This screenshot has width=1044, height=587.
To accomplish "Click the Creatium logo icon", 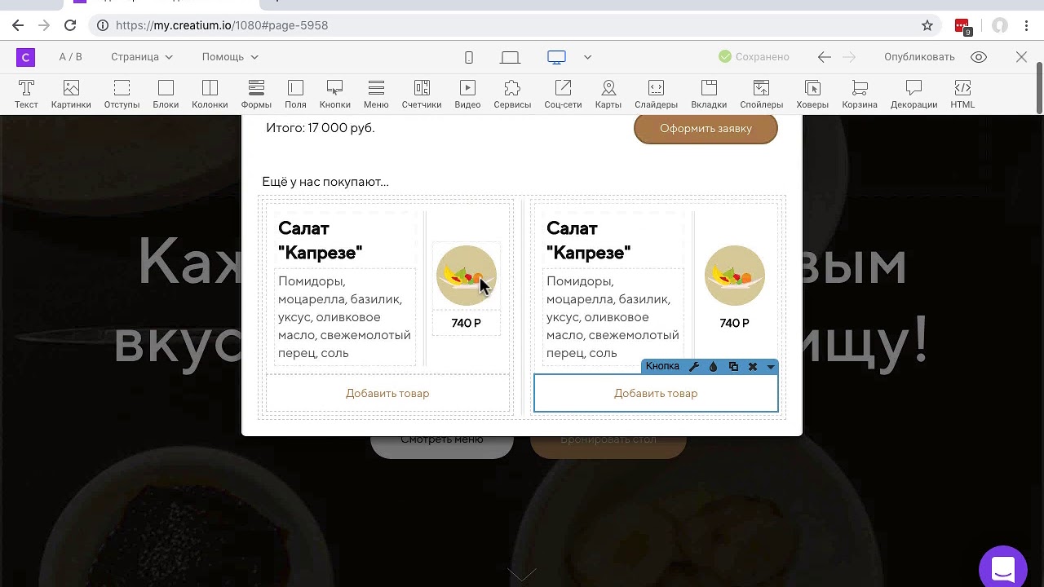I will point(25,57).
